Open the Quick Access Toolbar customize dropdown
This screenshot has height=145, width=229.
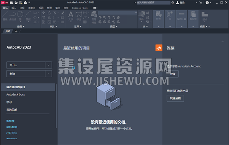click(x=29, y=3)
